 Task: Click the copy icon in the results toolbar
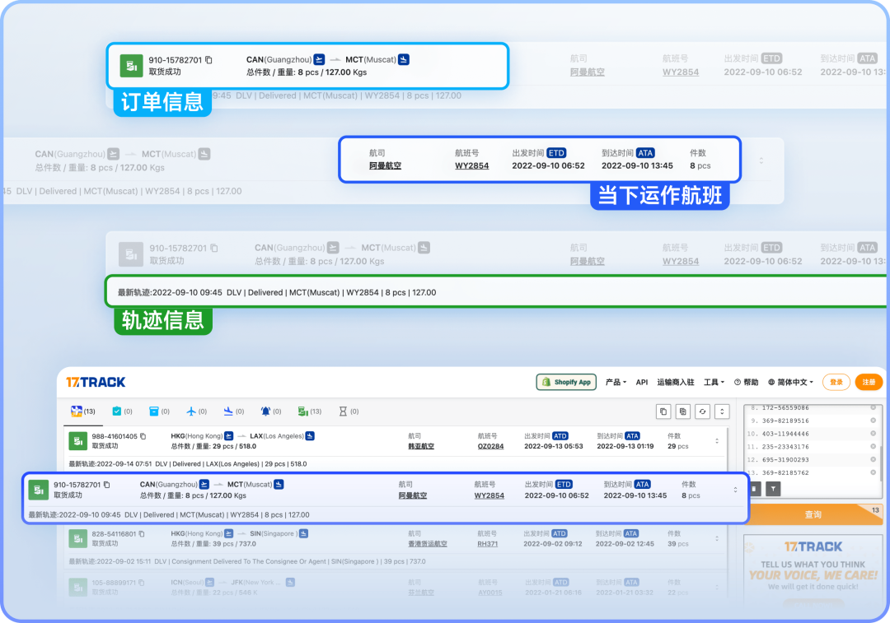(663, 411)
